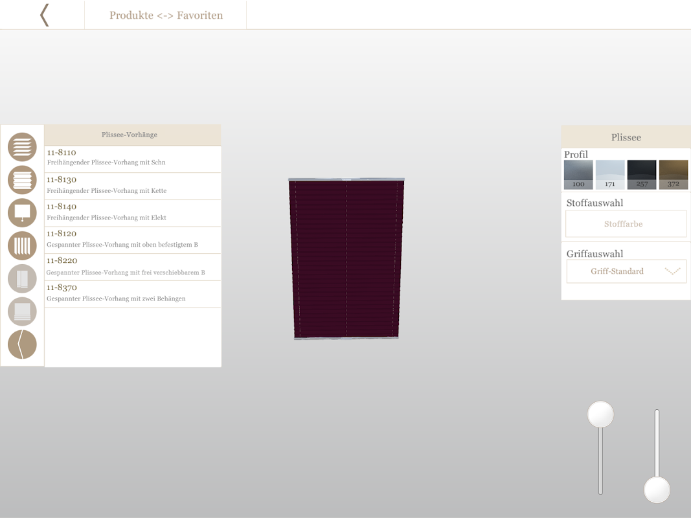Pick profile color swatch 171
Viewport: 691px width, 518px height.
click(610, 174)
